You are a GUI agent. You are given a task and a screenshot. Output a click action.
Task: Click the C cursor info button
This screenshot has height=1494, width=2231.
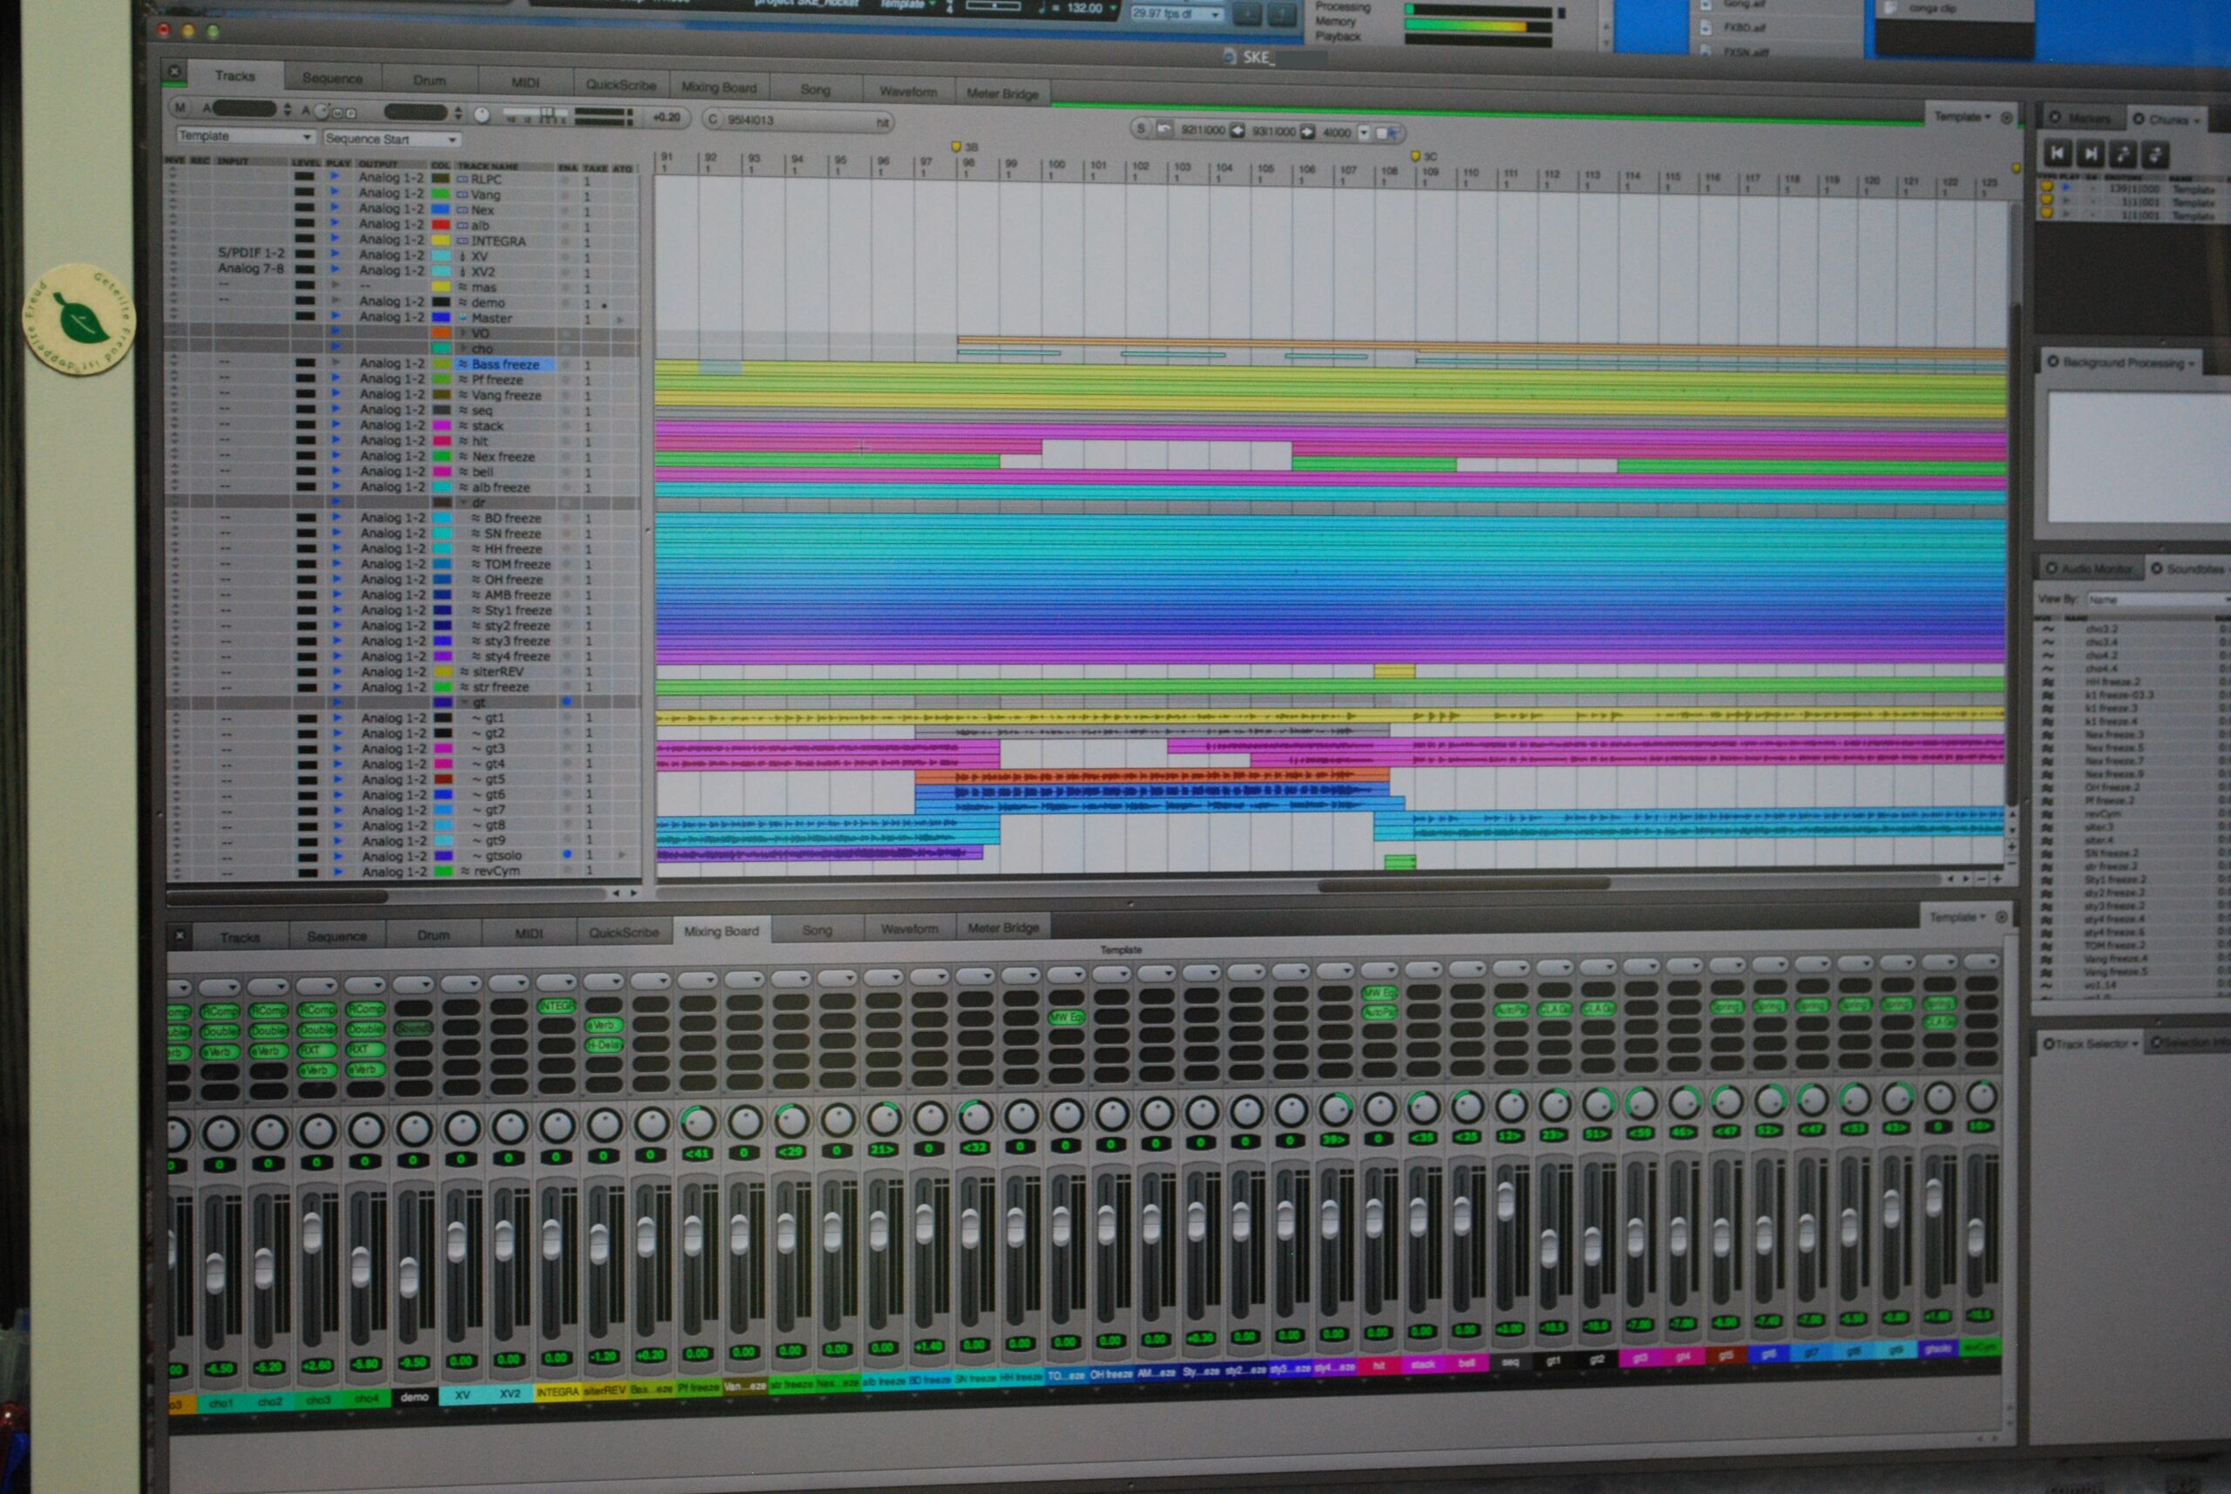point(713,119)
